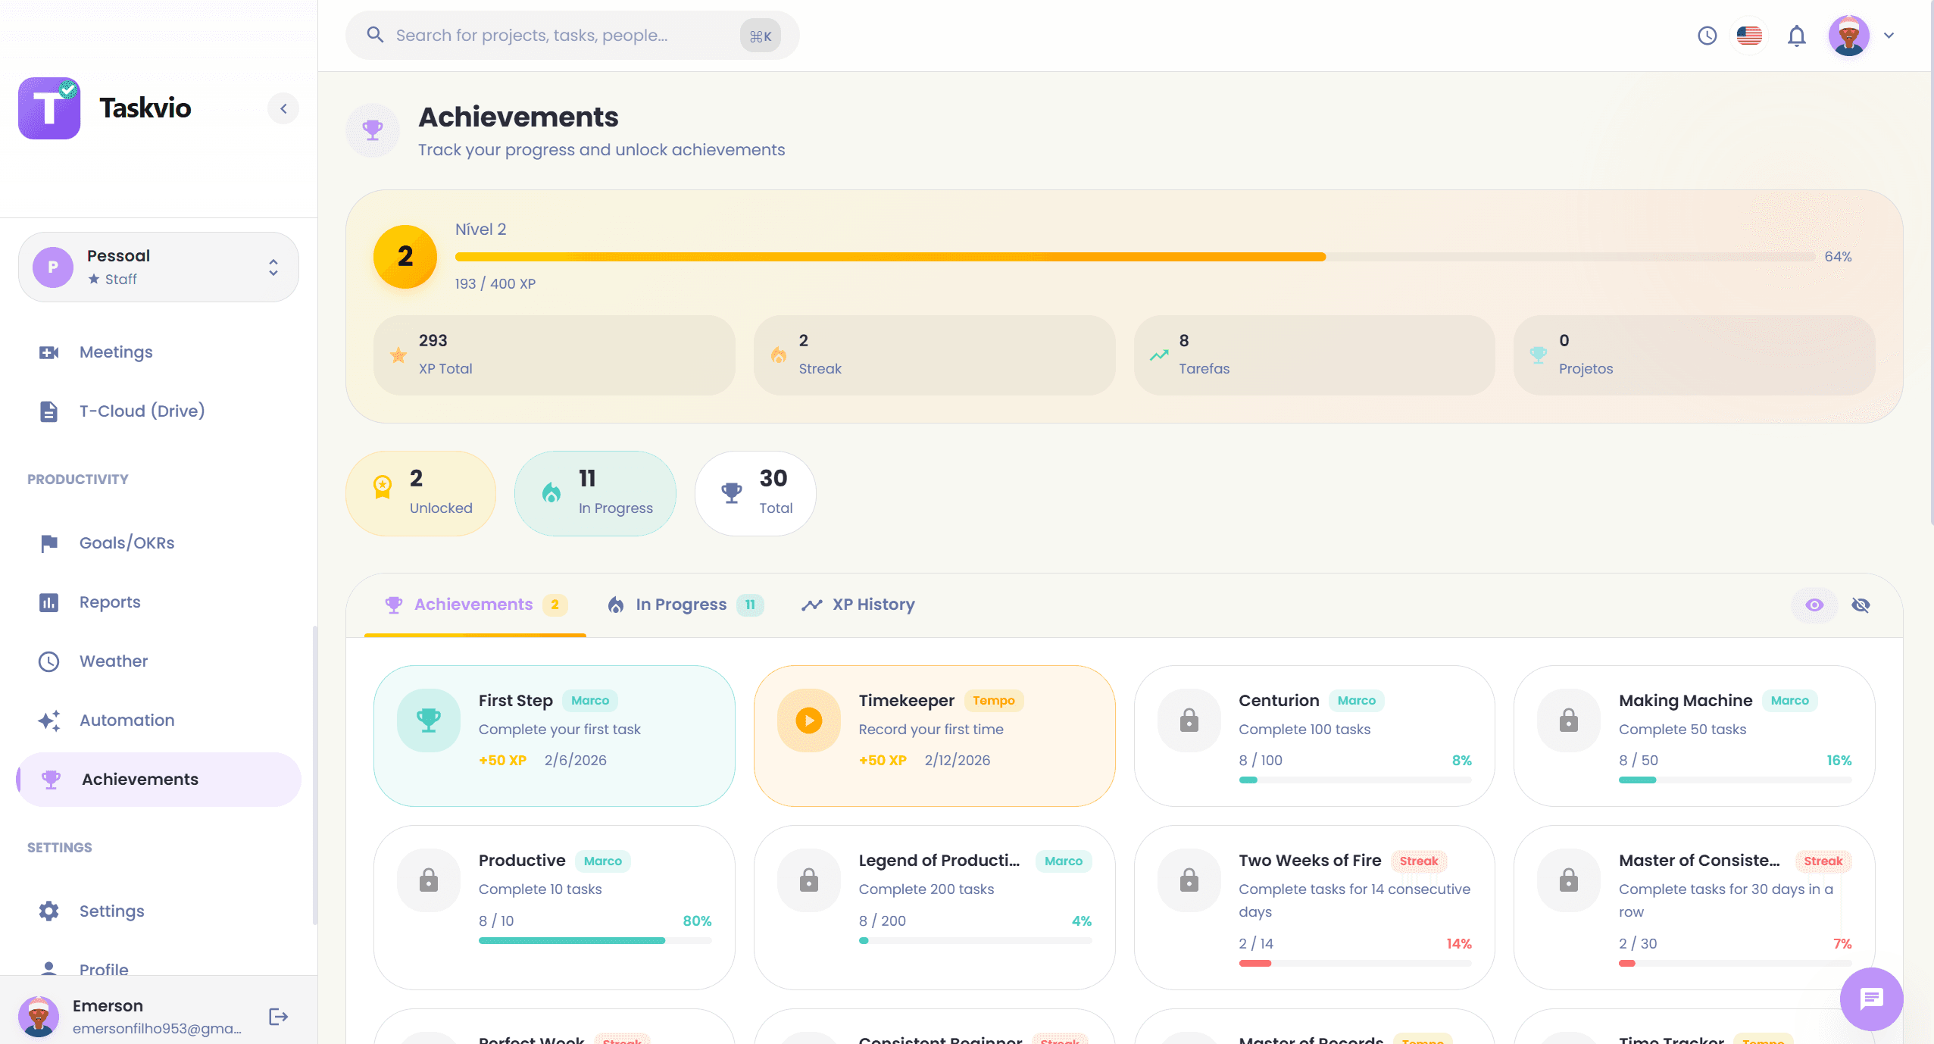
Task: Collapse the sidebar with the arrow toggle
Action: pyautogui.click(x=284, y=108)
